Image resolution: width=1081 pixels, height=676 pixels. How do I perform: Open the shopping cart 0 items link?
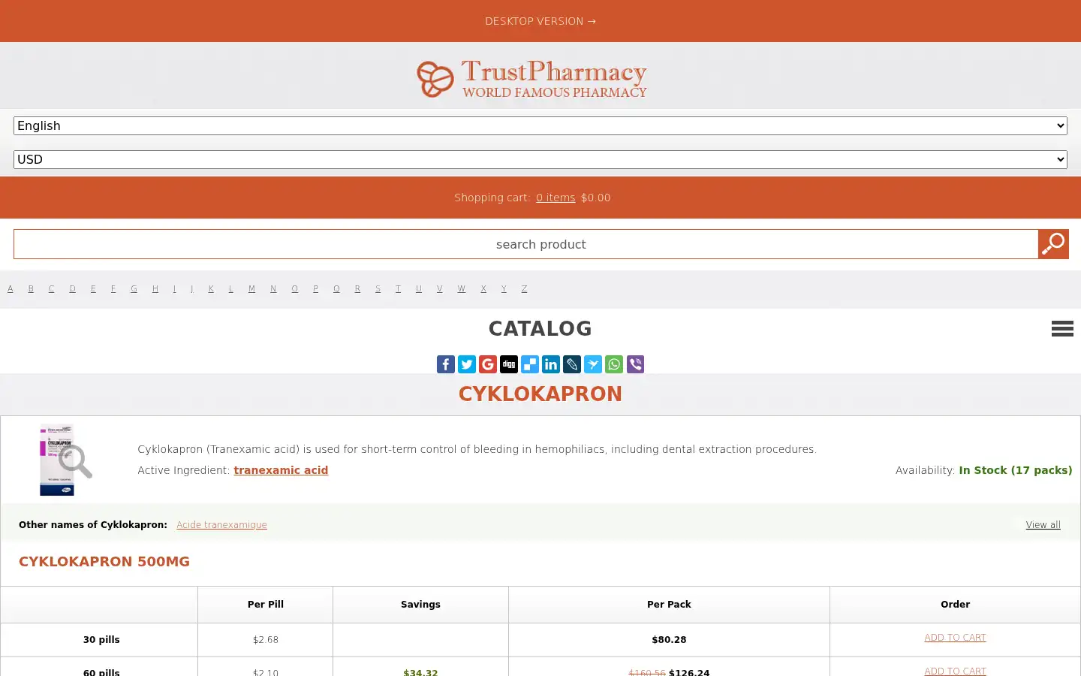coord(556,198)
